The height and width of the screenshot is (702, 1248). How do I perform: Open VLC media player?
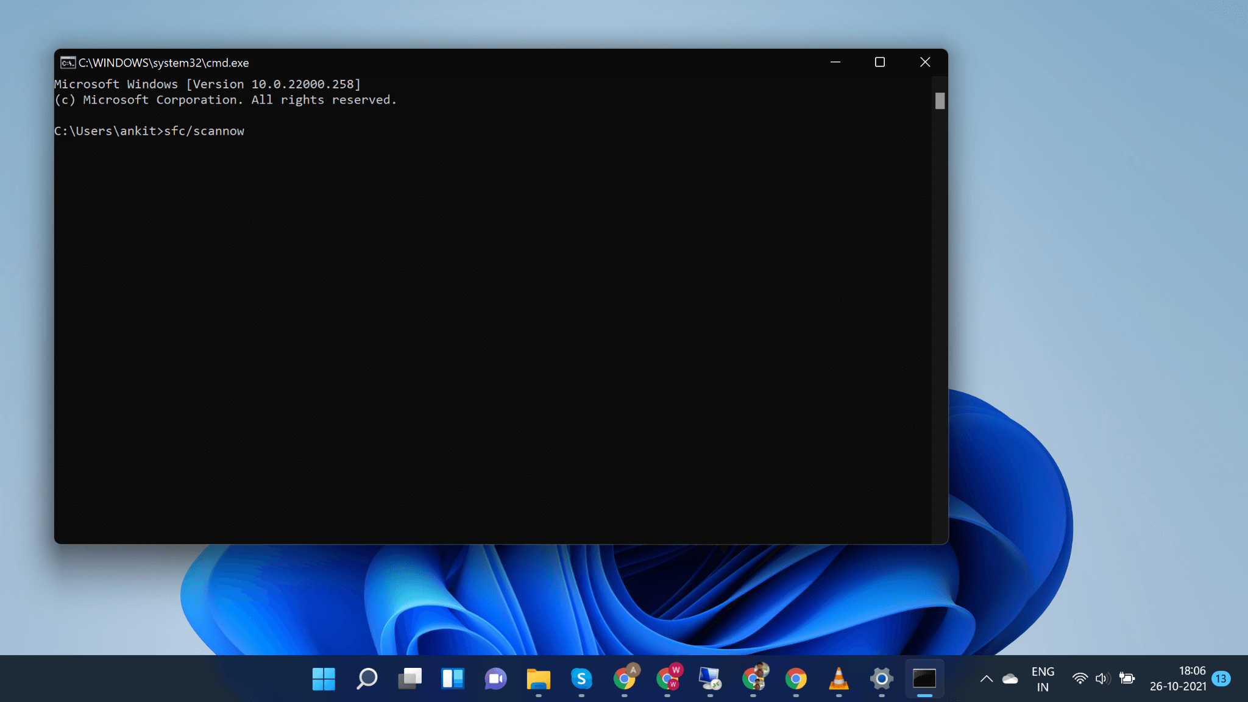(x=838, y=678)
